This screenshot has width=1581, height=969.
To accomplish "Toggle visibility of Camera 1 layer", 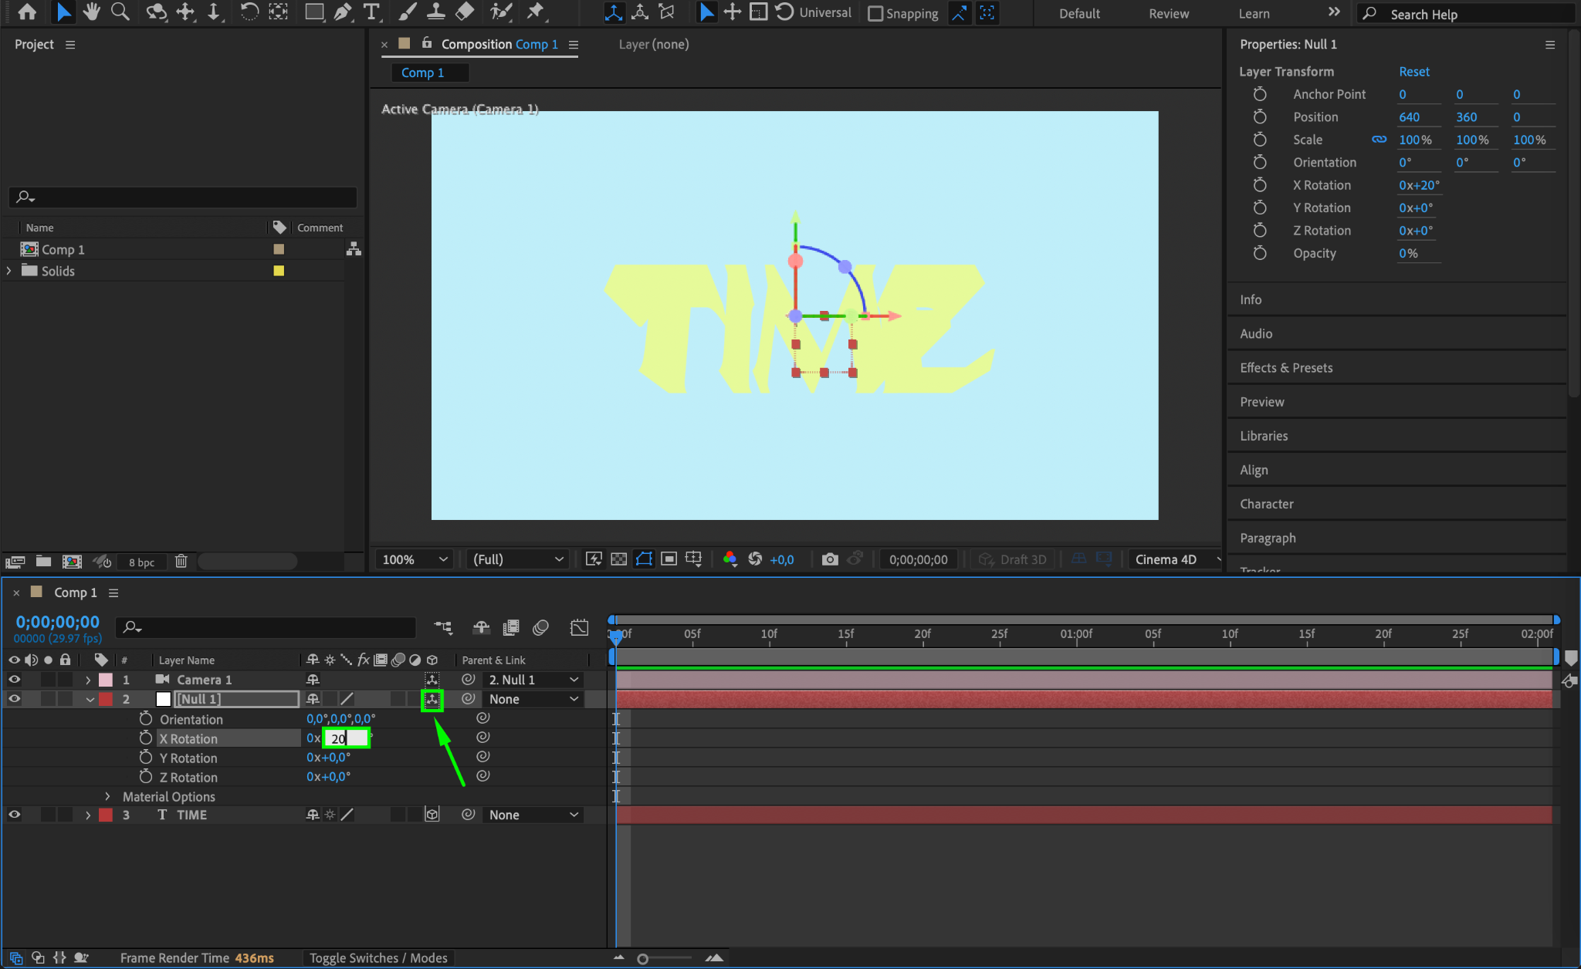I will coord(14,680).
